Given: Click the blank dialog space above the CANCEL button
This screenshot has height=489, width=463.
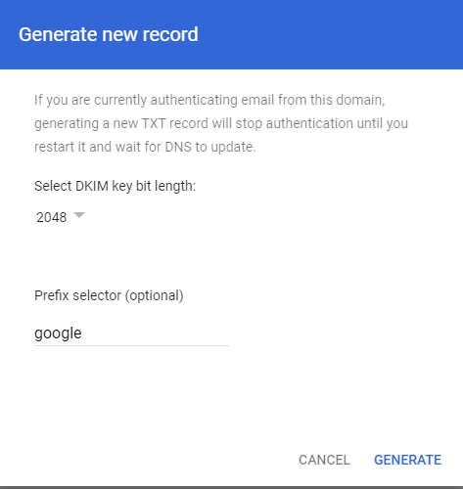Looking at the screenshot, I should (x=324, y=408).
